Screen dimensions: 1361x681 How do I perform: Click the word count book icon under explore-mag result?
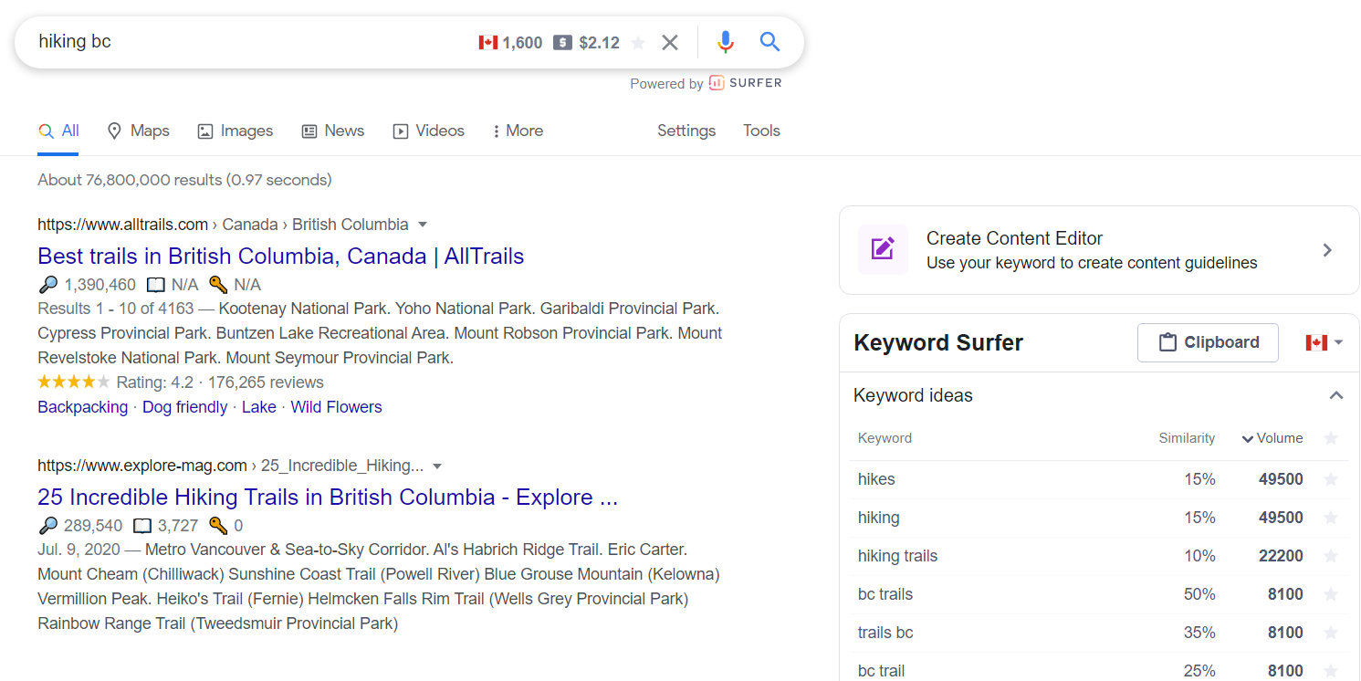click(x=142, y=526)
